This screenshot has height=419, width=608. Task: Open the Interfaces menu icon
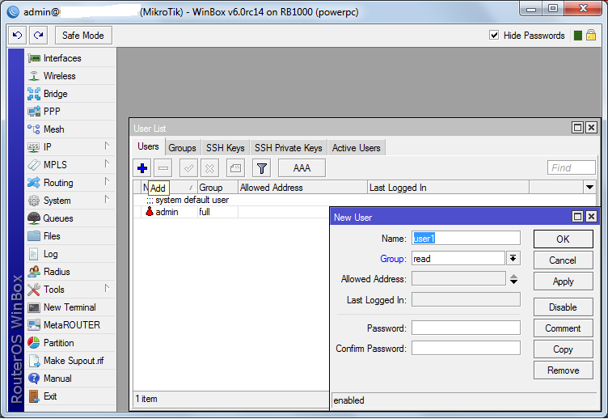pos(34,58)
